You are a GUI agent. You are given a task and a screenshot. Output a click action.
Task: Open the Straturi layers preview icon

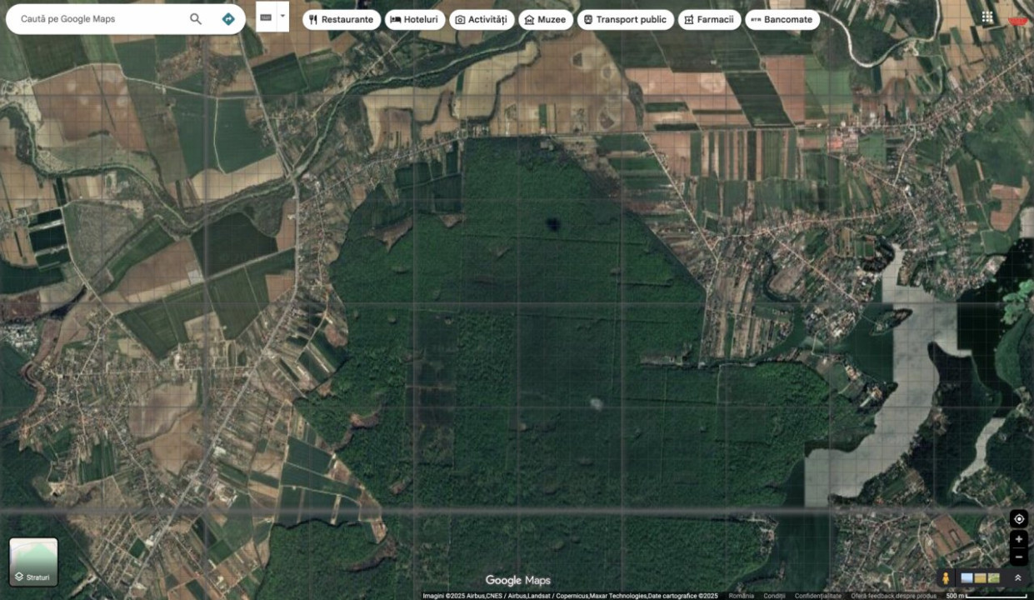[x=33, y=557]
